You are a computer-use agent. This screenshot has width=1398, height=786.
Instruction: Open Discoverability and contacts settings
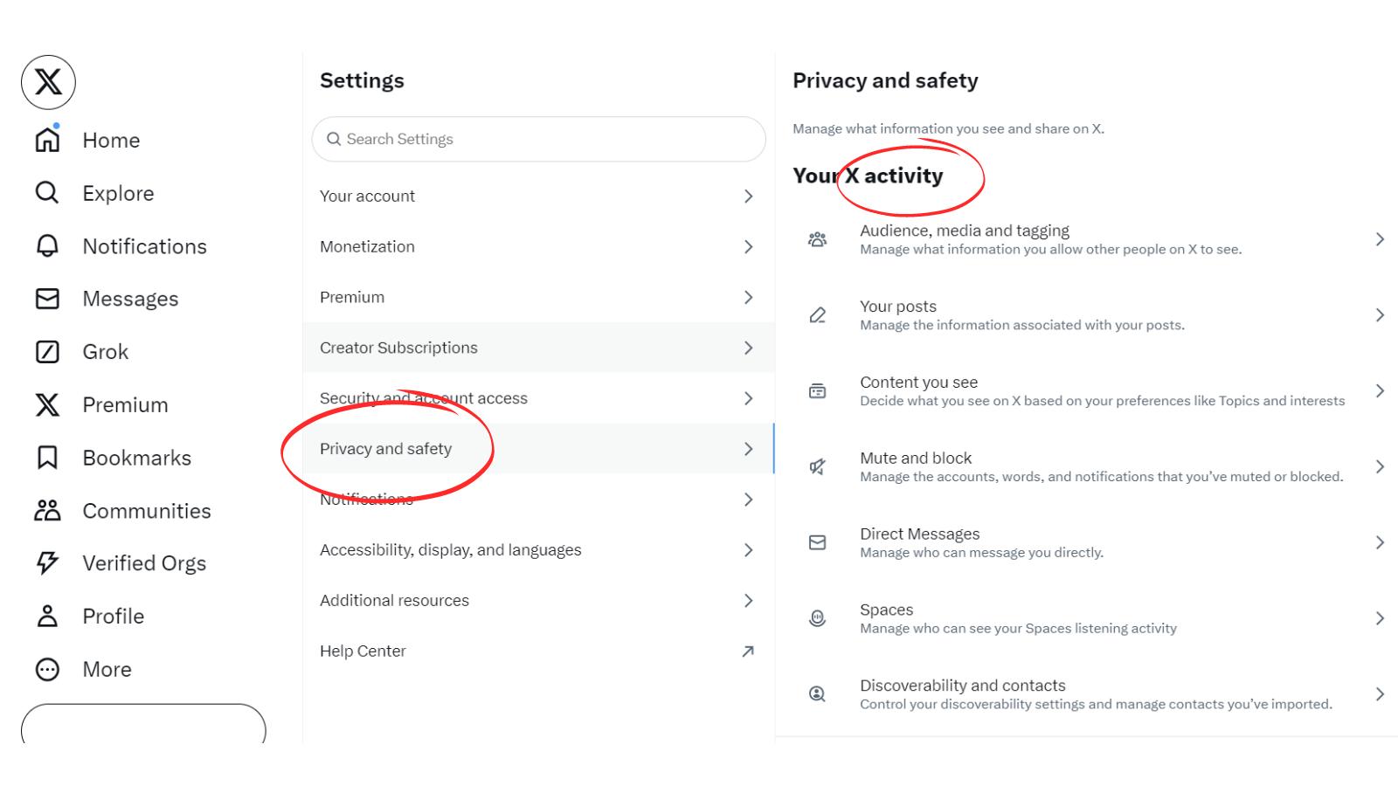tap(962, 686)
